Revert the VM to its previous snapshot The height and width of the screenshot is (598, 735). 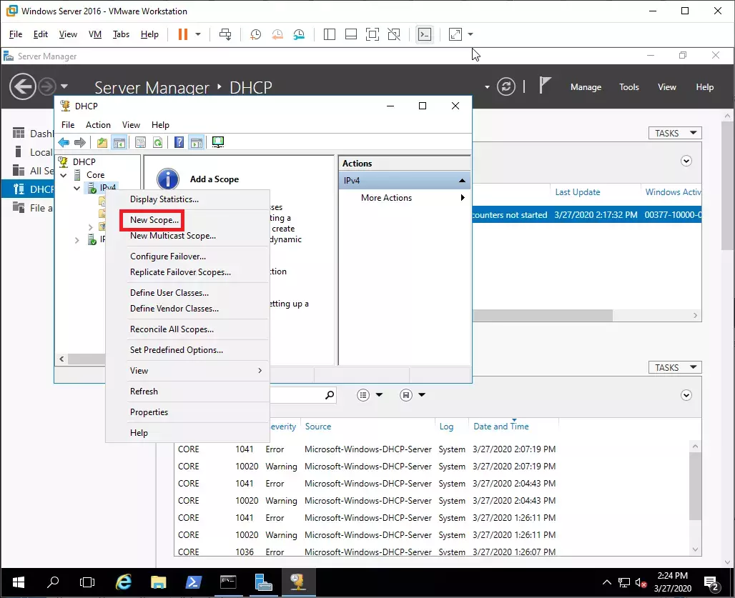pyautogui.click(x=277, y=34)
